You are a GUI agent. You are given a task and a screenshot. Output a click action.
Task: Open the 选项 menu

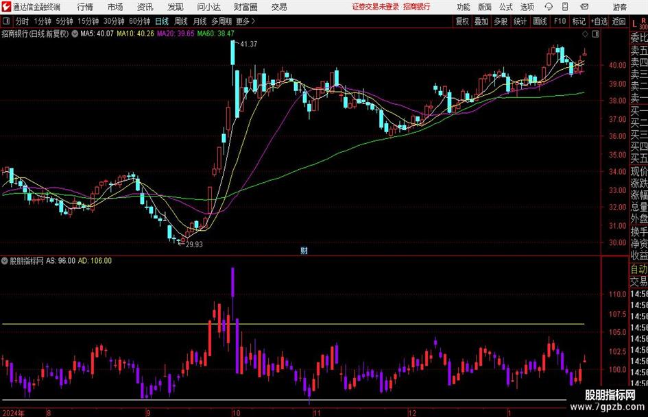tap(527, 7)
